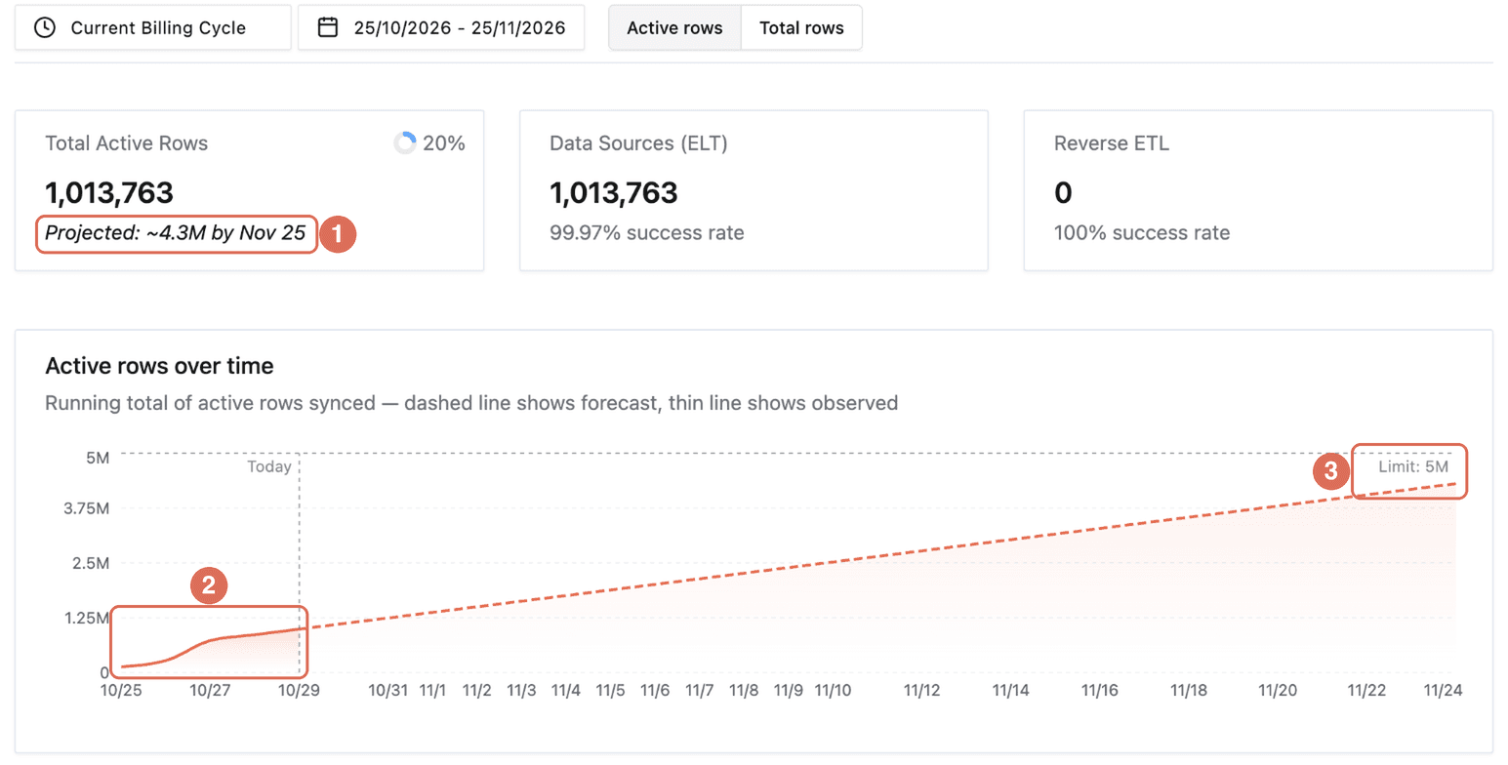The image size is (1508, 765).
Task: Click the chart description about forecast dashed line
Action: [471, 402]
